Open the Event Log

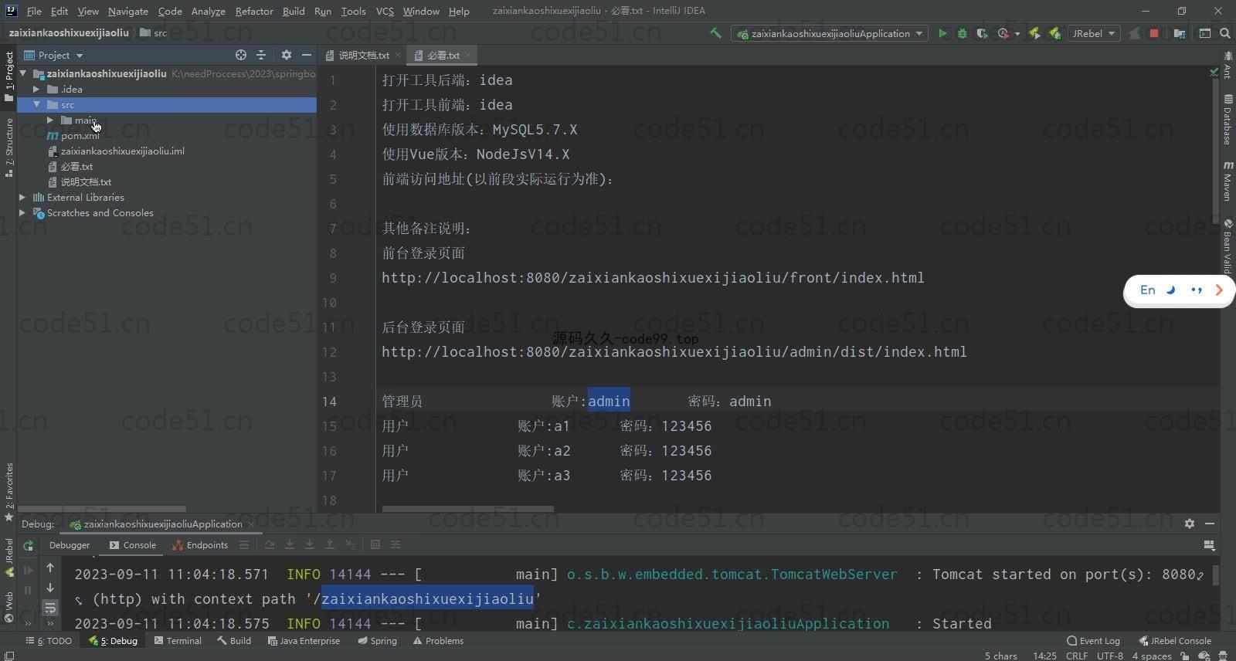pyautogui.click(x=1093, y=640)
